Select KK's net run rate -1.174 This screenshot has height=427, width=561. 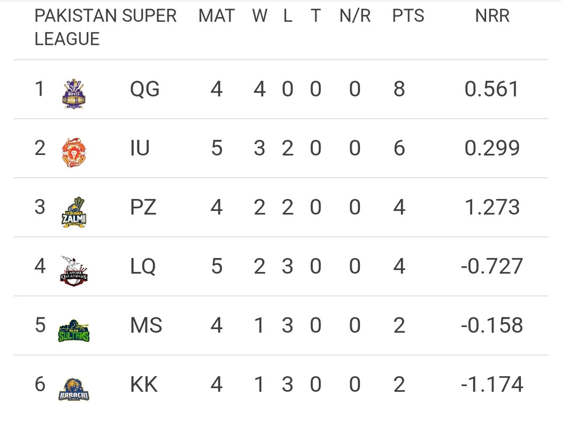pos(492,384)
